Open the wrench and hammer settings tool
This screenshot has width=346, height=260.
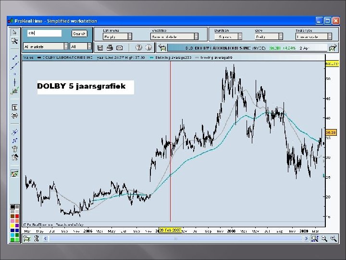[x=14, y=157]
